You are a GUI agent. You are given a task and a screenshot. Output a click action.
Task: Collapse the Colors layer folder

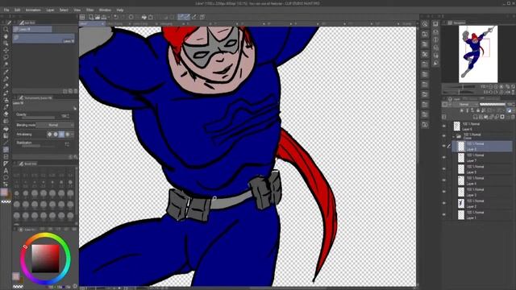[x=453, y=136]
